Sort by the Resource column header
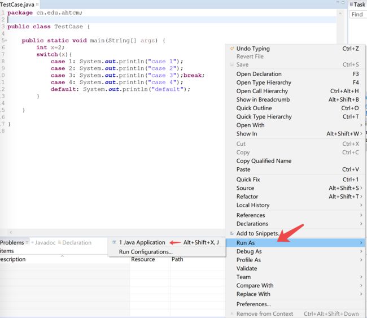The width and height of the screenshot is (367, 318). point(150,259)
